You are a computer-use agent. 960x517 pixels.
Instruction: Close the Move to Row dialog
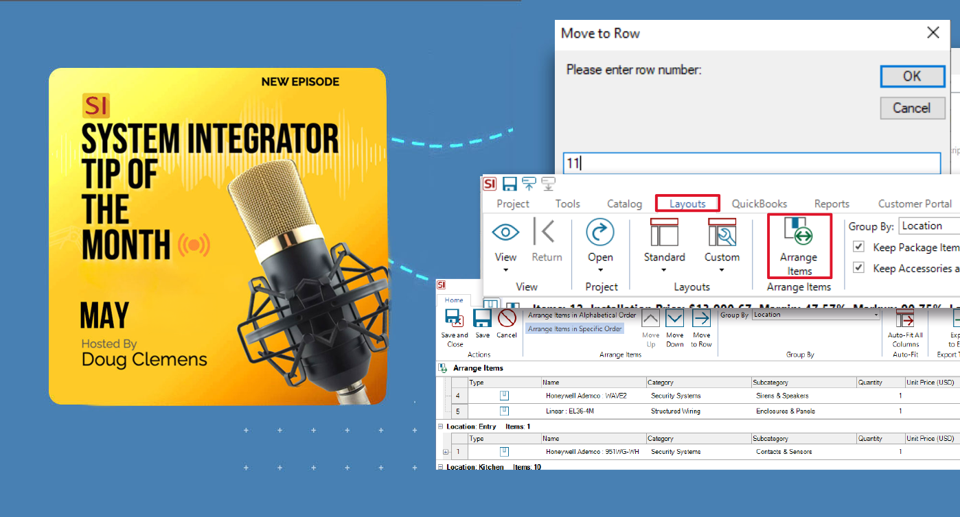pos(933,33)
